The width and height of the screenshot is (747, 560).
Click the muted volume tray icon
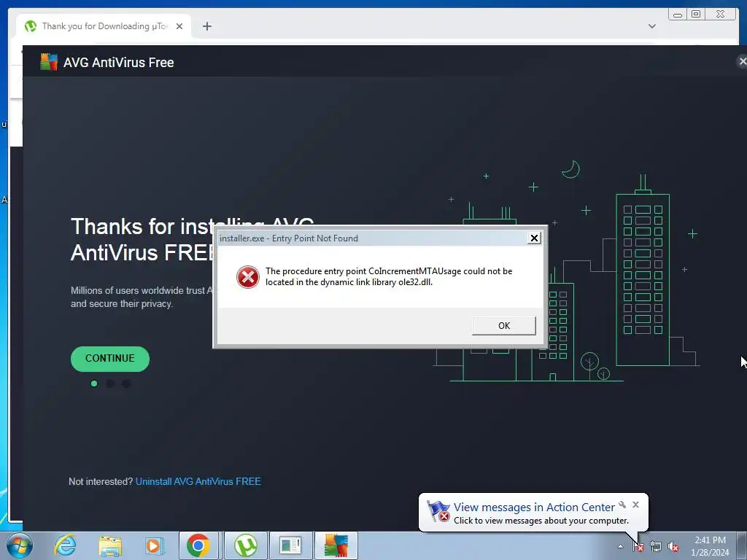coord(673,547)
